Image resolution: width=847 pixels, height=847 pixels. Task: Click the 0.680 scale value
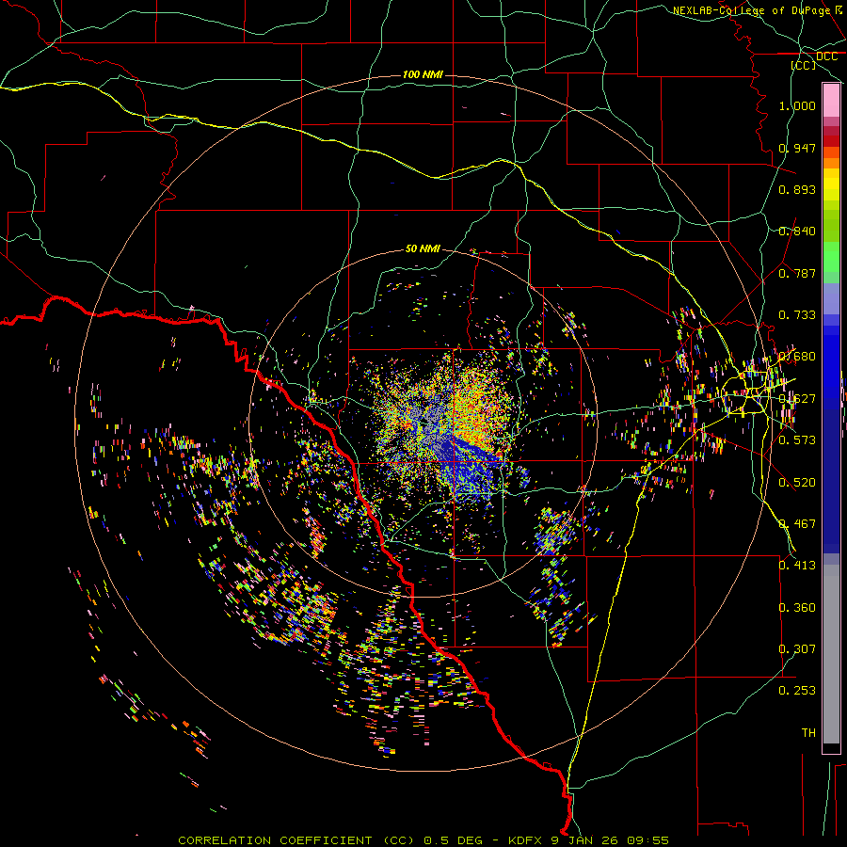point(797,357)
